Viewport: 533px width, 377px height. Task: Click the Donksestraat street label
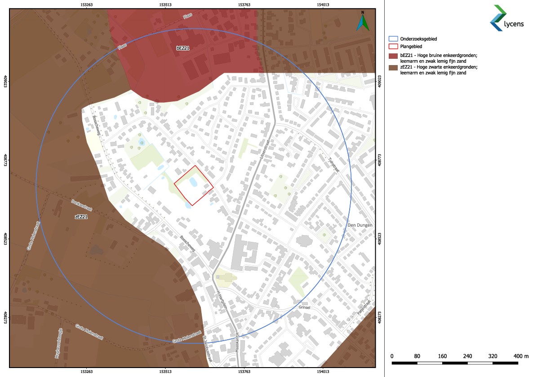pos(82,206)
